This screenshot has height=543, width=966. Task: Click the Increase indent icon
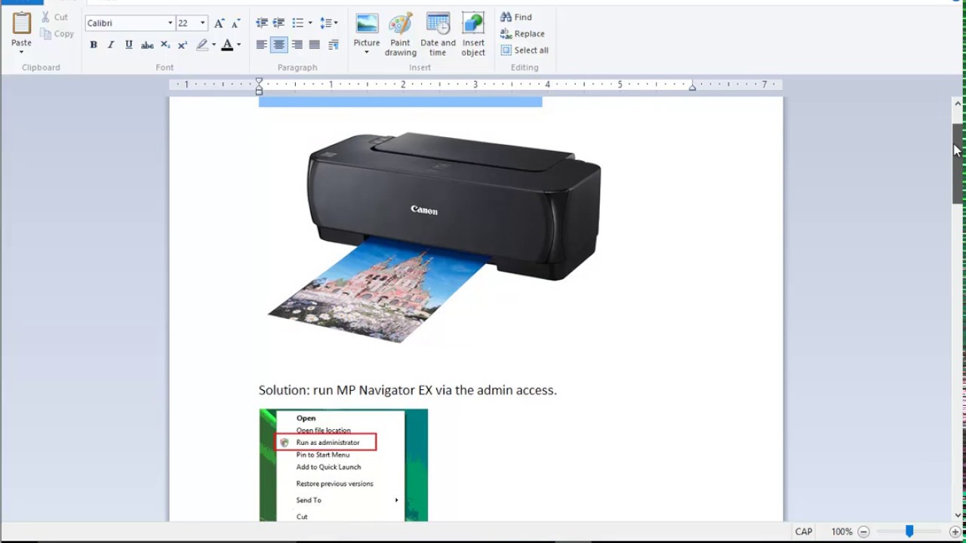[279, 23]
